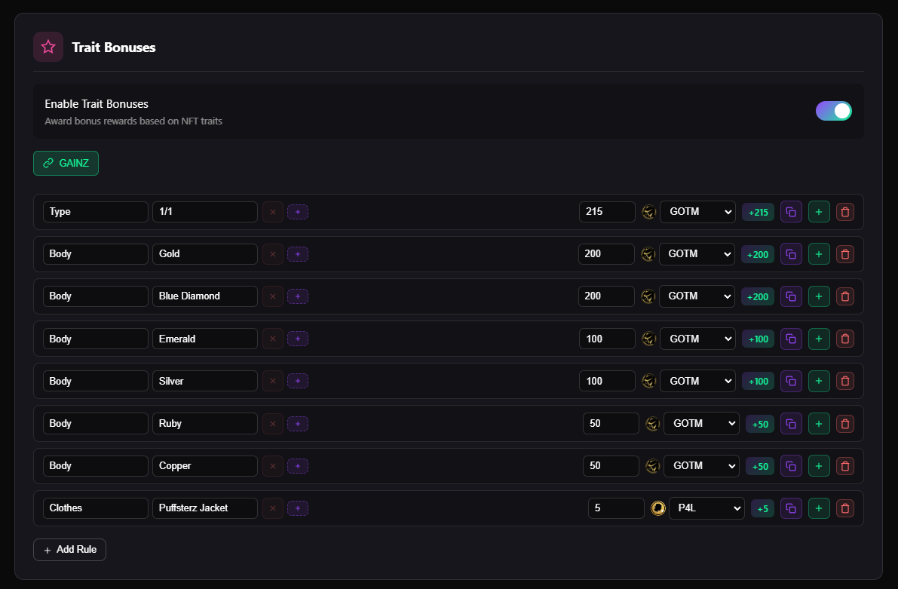Delete the Body Gold rule
The height and width of the screenshot is (589, 898).
tap(844, 254)
